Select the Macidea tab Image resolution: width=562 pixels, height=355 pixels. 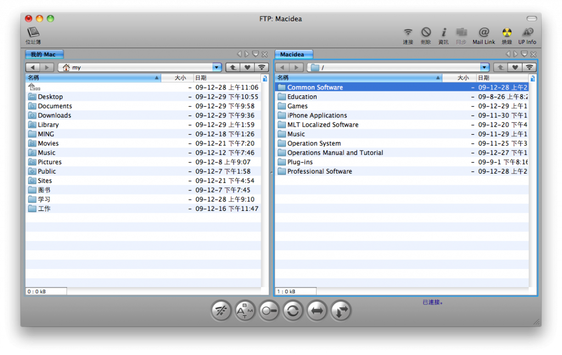tap(293, 54)
